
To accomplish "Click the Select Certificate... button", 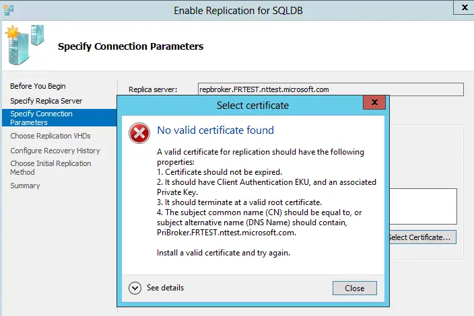I will (x=423, y=237).
